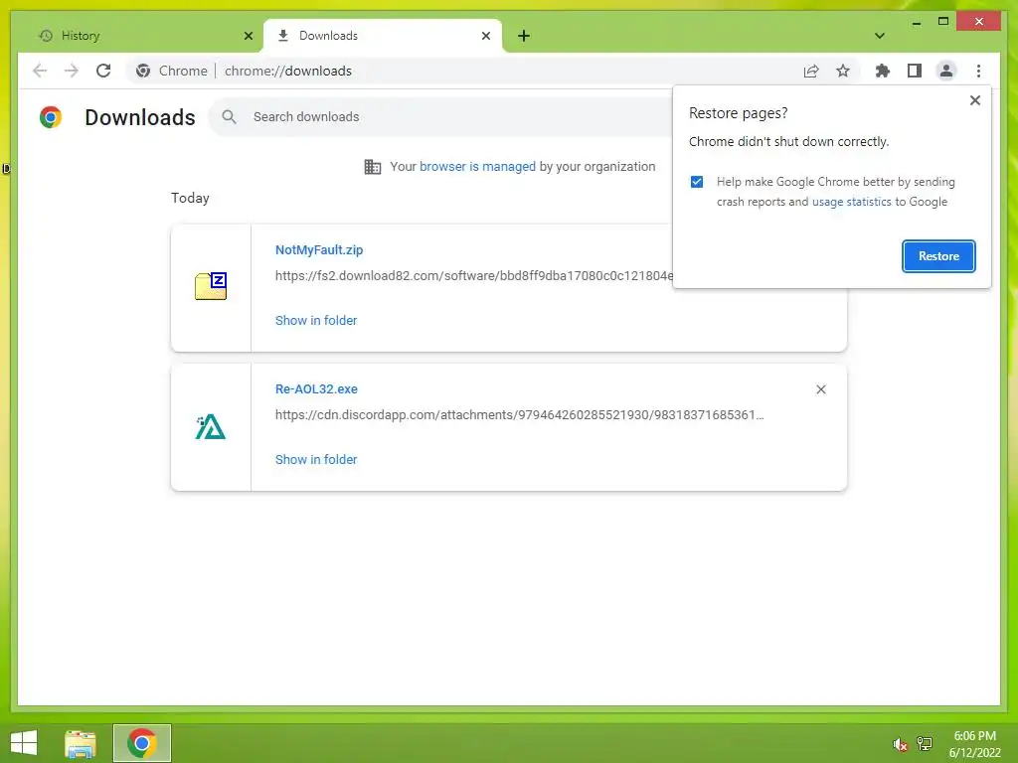
Task: Open the side panel icon
Action: coord(915,71)
